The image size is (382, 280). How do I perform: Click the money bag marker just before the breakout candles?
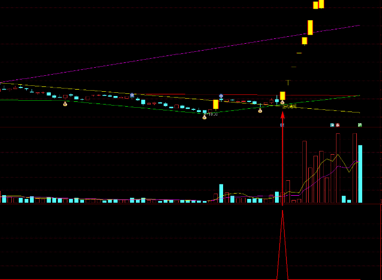[x=260, y=111]
